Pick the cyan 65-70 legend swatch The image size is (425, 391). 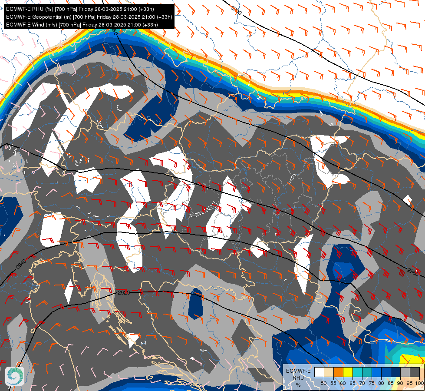358,372
